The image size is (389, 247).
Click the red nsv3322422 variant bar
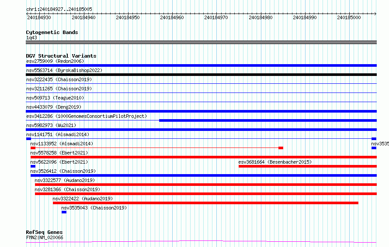pyautogui.click(x=206, y=203)
